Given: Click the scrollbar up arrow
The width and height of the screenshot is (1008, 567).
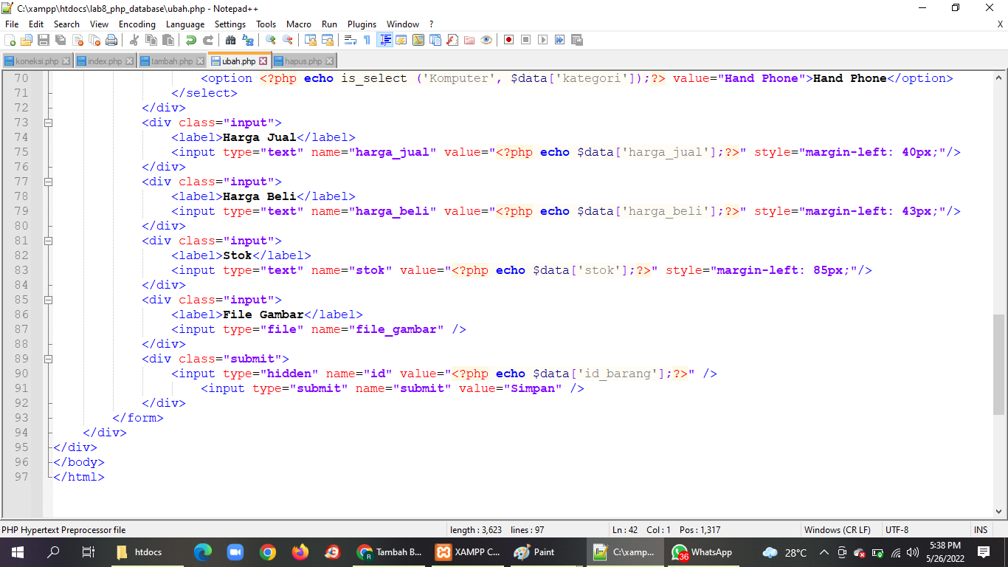Looking at the screenshot, I should 999,77.
